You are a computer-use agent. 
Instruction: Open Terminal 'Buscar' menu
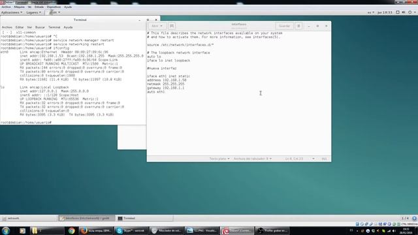click(40, 27)
